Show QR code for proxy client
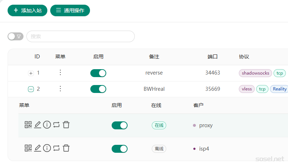 click(28, 125)
